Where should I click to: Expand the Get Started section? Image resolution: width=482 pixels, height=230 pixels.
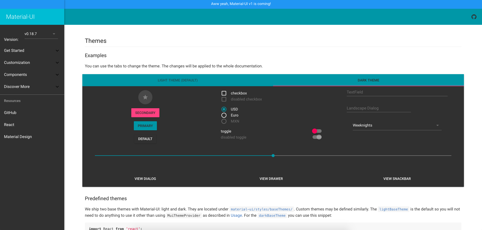click(x=32, y=51)
